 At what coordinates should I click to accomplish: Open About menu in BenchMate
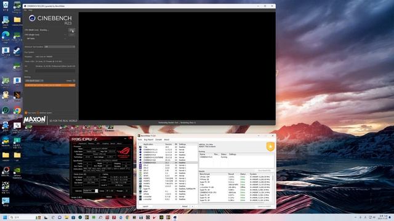coord(167,139)
